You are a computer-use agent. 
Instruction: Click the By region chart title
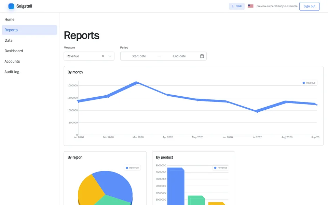[75, 157]
